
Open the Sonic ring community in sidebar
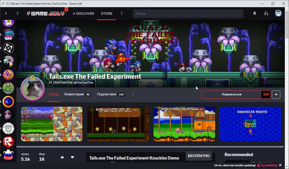(8, 102)
